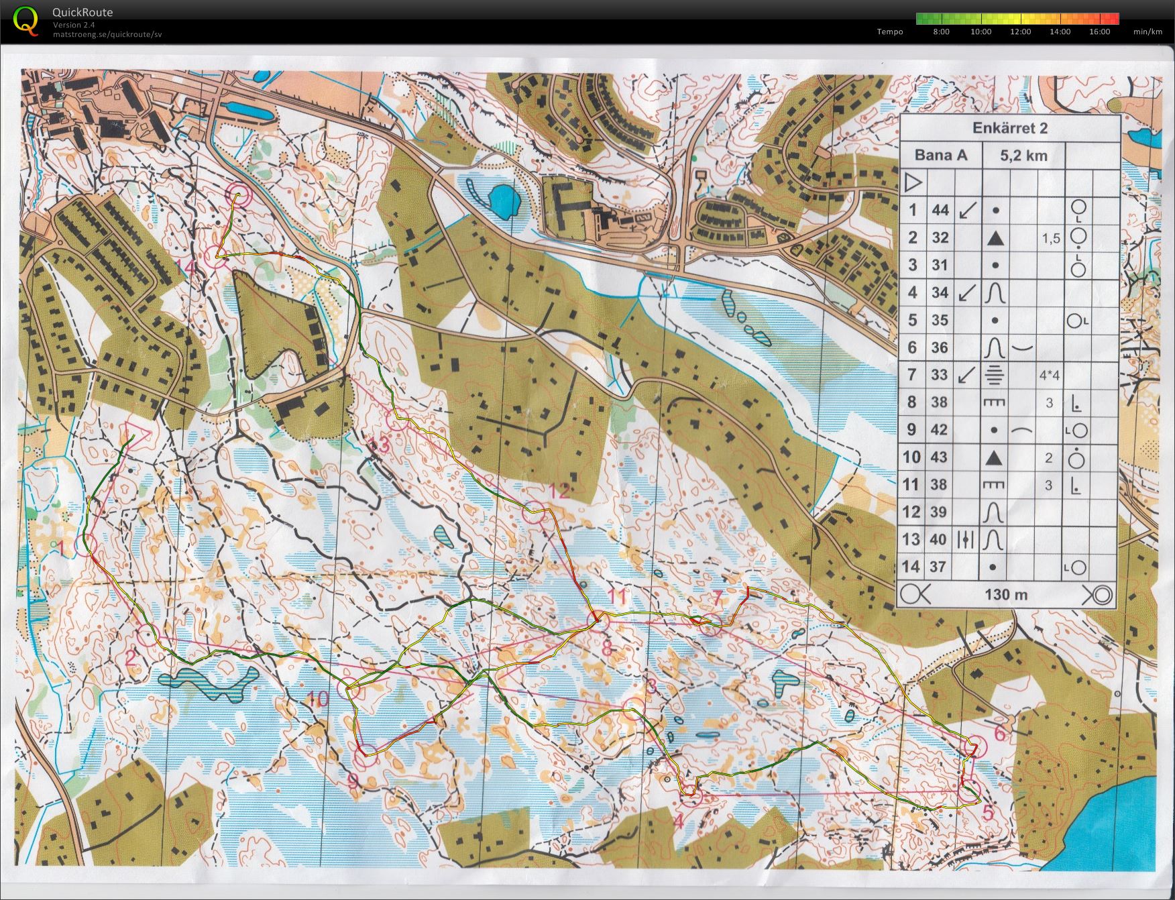Click the 4*4 dimension in row 7
The height and width of the screenshot is (900, 1175).
click(1050, 375)
